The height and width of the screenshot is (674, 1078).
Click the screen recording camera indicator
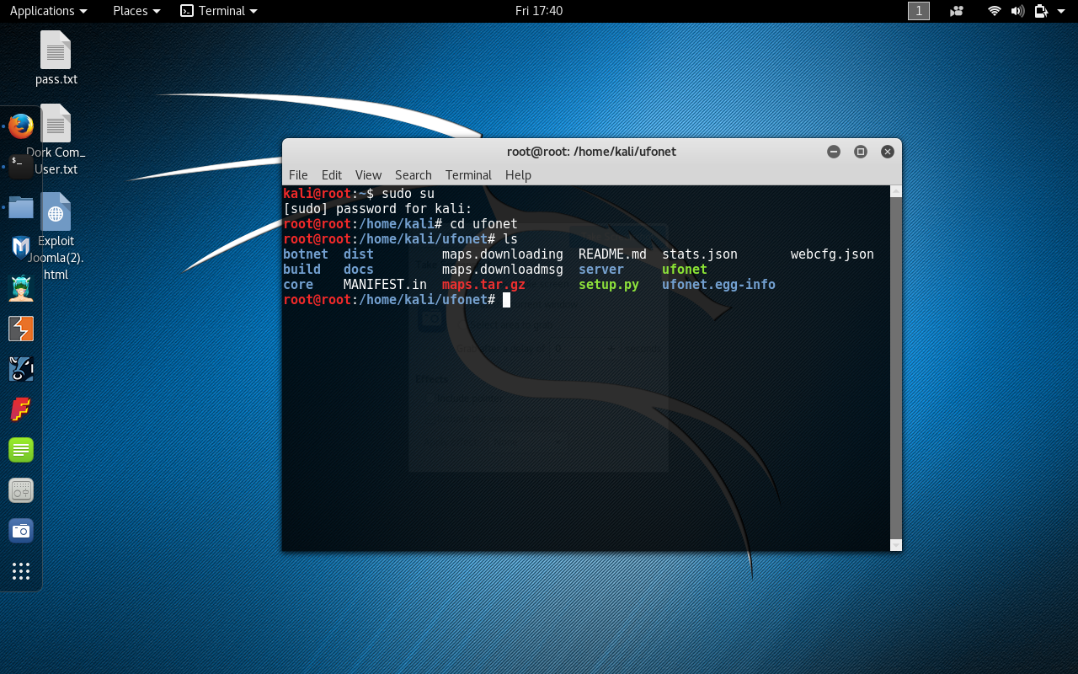click(x=956, y=11)
